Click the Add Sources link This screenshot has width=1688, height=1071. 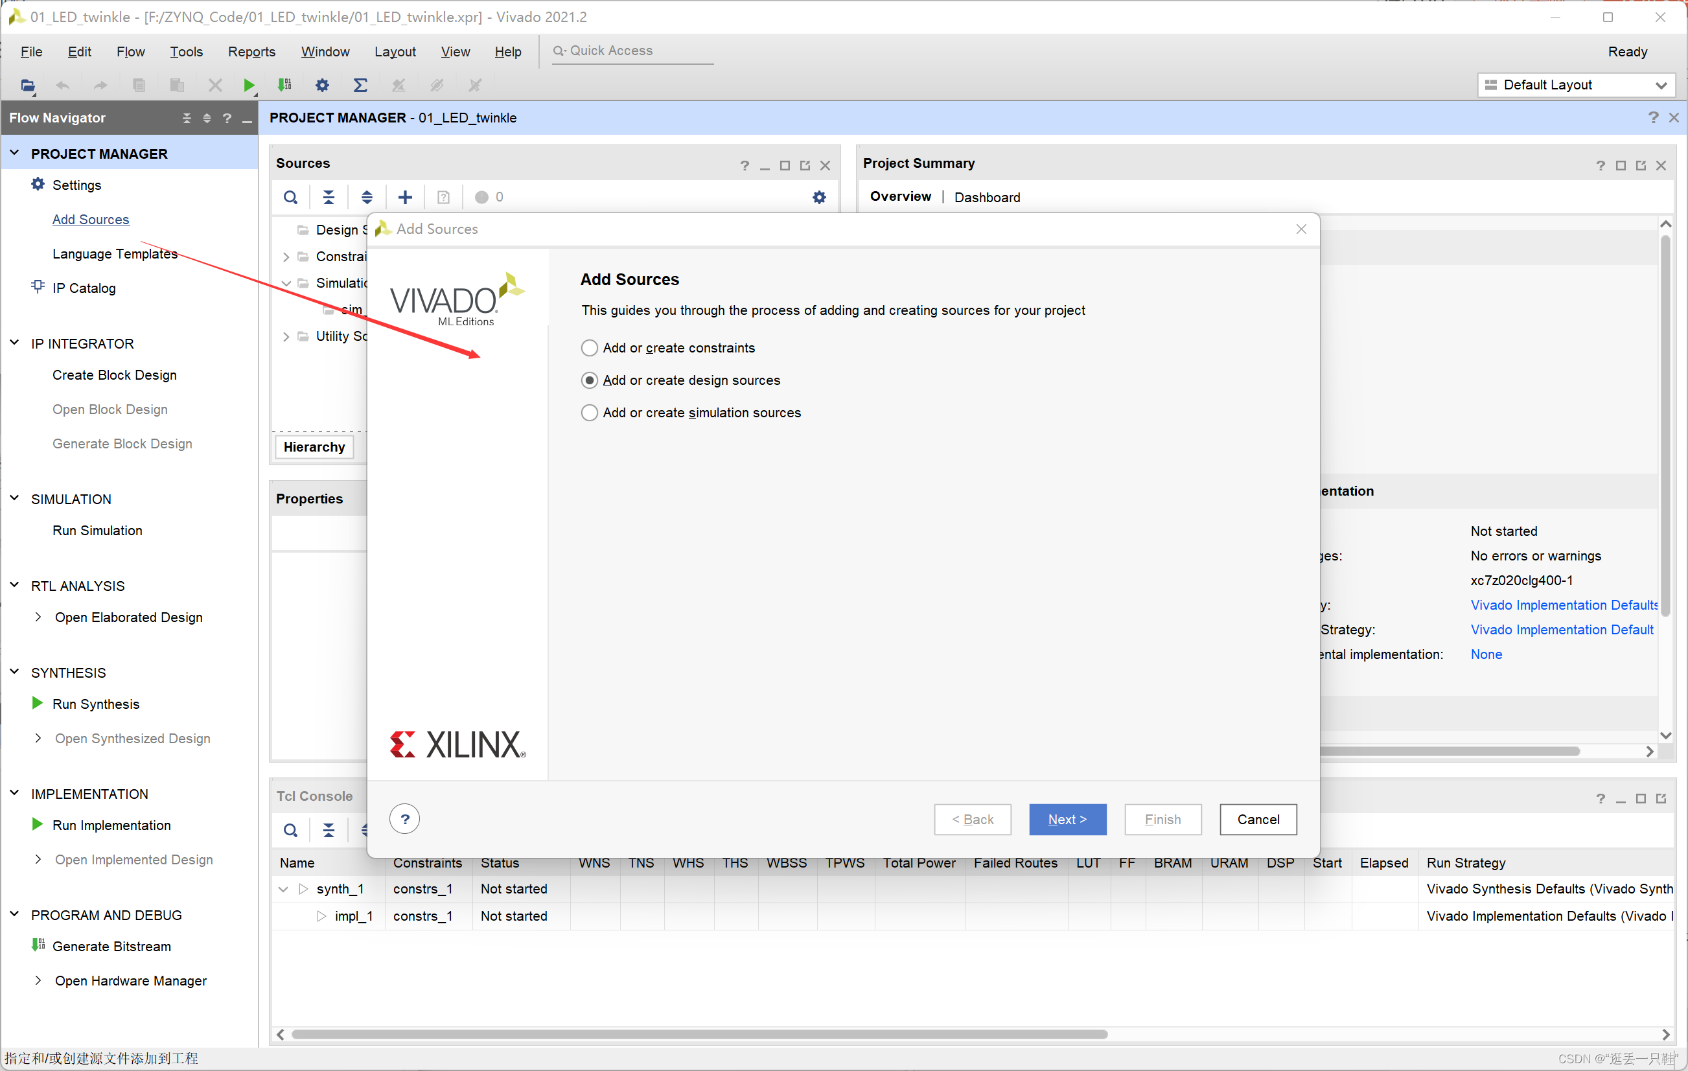(91, 220)
